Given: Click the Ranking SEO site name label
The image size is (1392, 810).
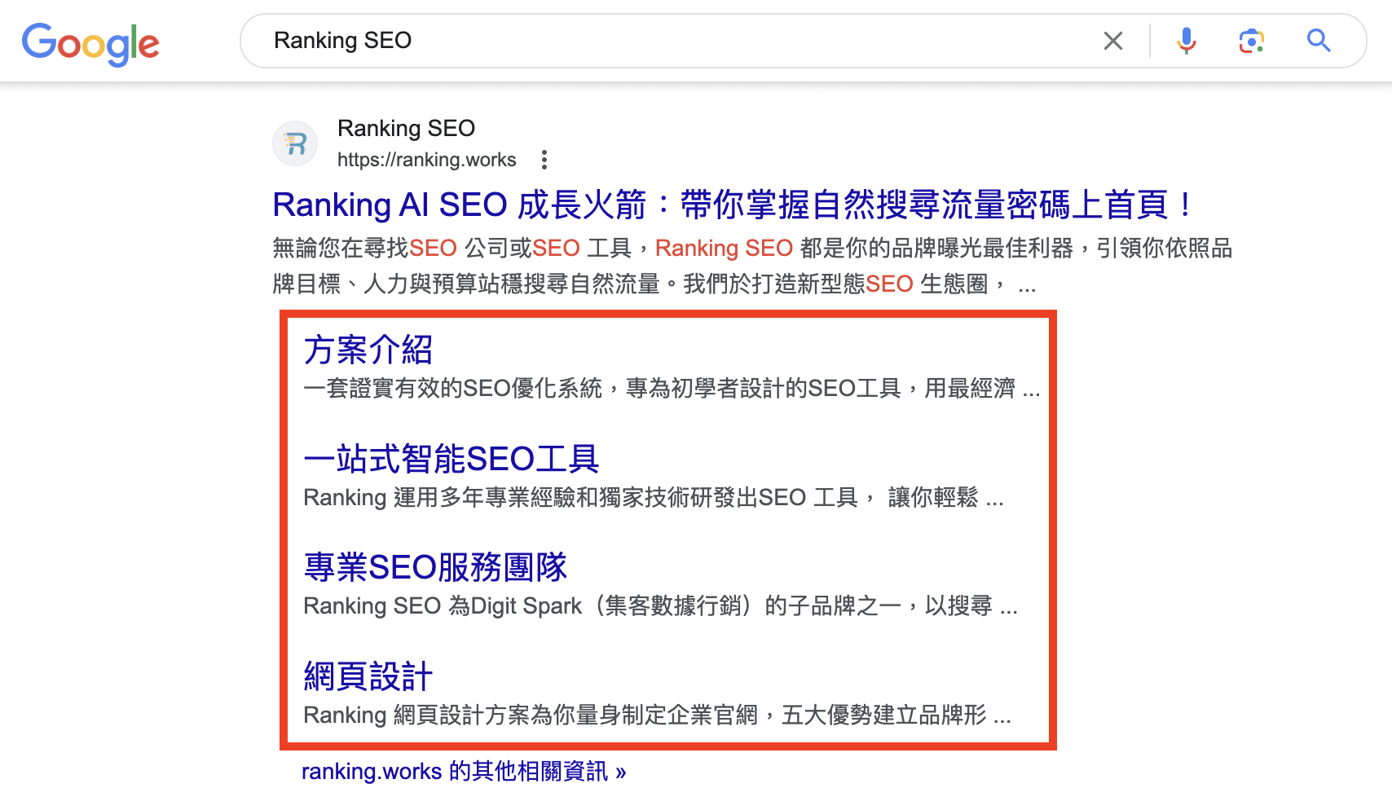Looking at the screenshot, I should coord(405,128).
